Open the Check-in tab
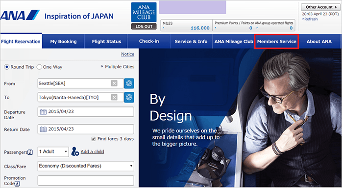The width and height of the screenshot is (343, 189). click(149, 42)
